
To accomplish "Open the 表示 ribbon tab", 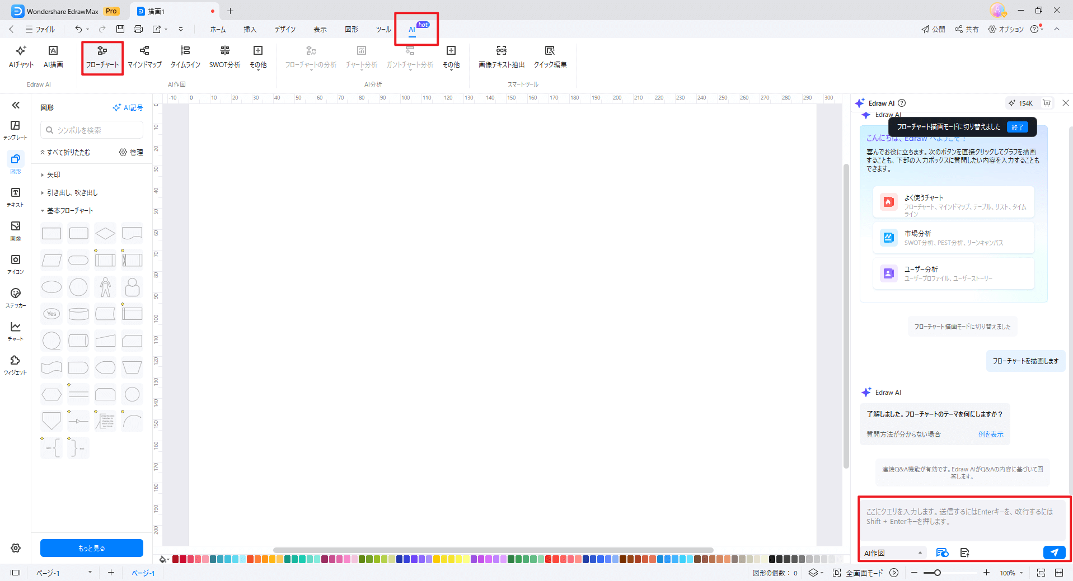I will pos(320,29).
